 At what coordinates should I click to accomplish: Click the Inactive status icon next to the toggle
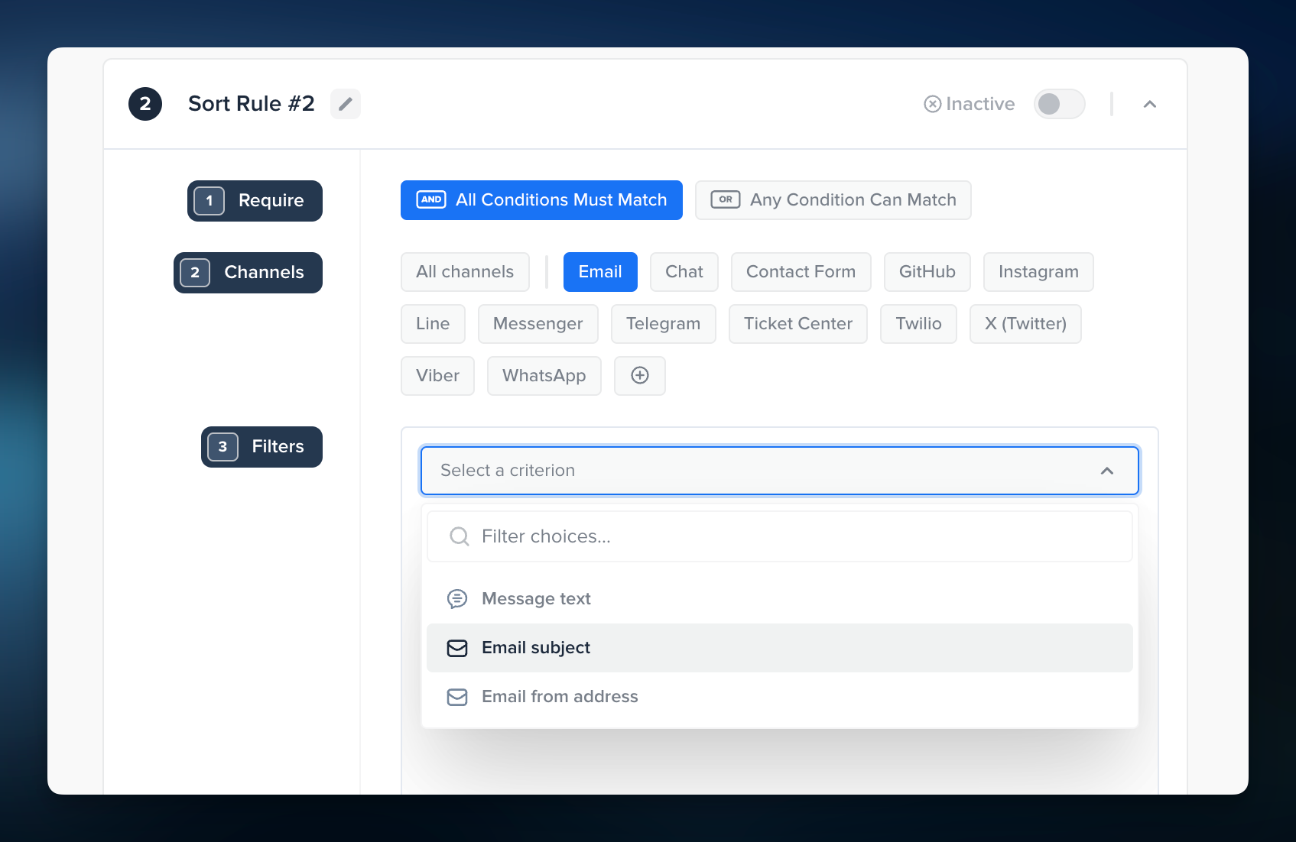click(x=931, y=103)
